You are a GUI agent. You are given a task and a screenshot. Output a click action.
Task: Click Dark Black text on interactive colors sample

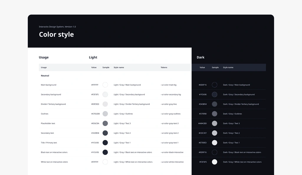coord(215,152)
